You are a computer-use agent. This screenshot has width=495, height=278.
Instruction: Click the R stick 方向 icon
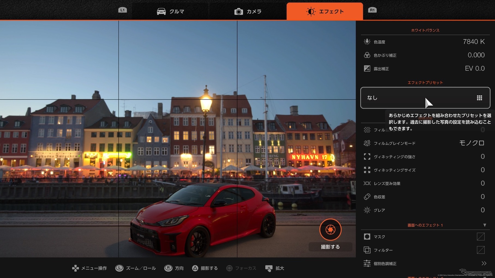[x=168, y=268]
